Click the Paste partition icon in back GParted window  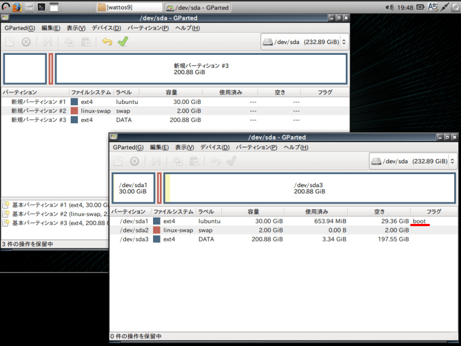pos(85,42)
